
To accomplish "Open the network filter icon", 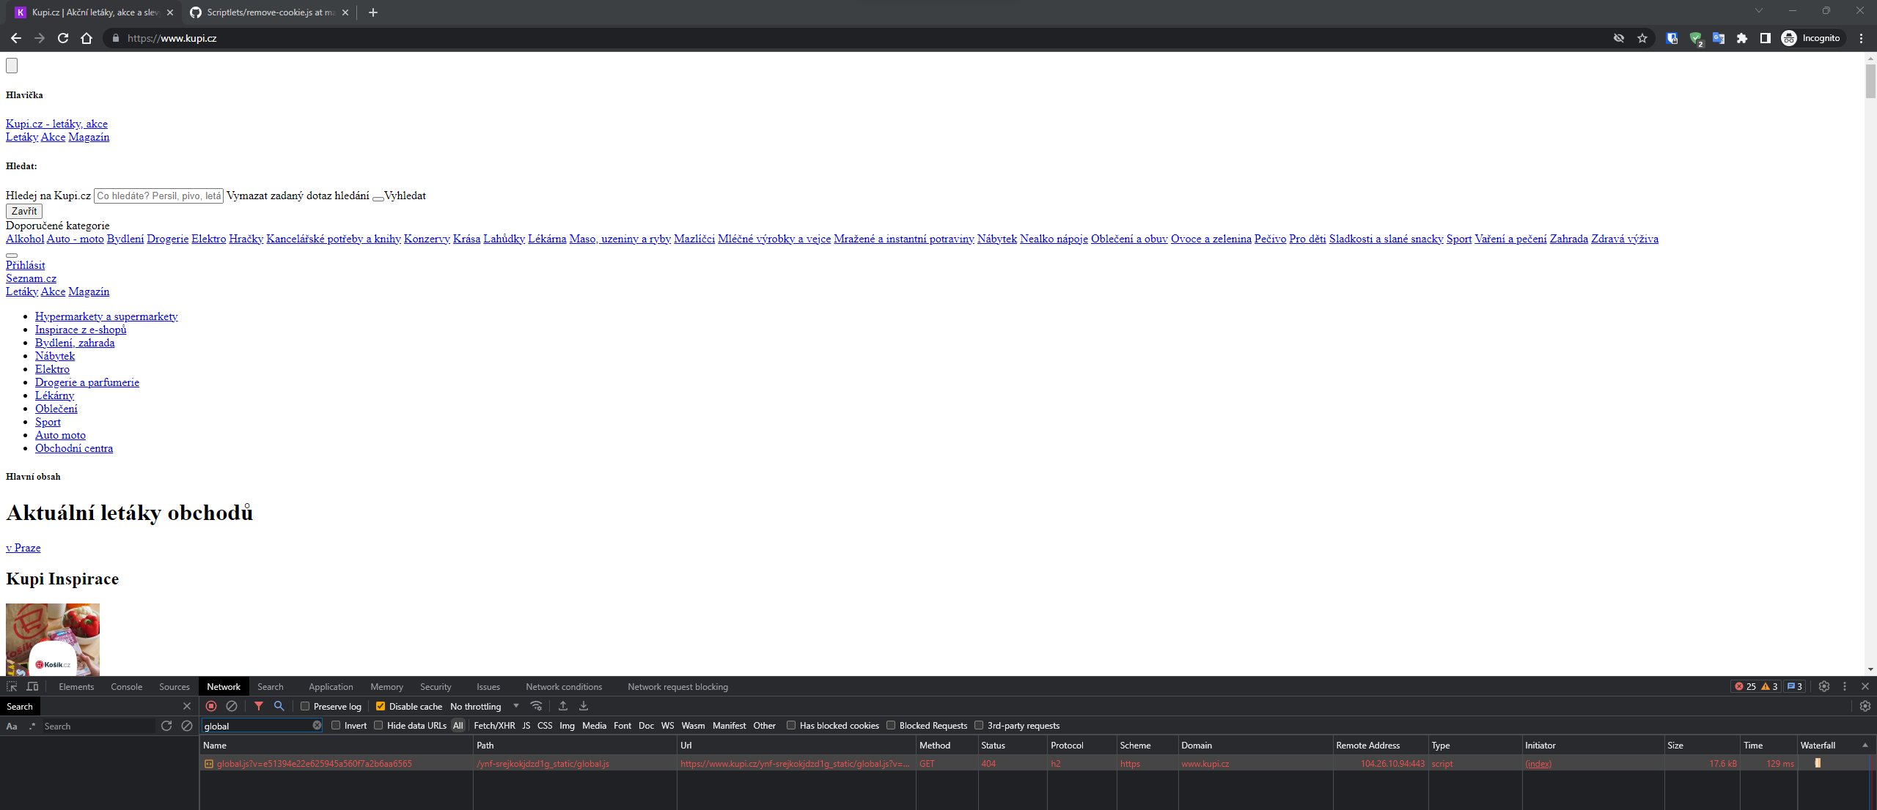I will pos(259,706).
